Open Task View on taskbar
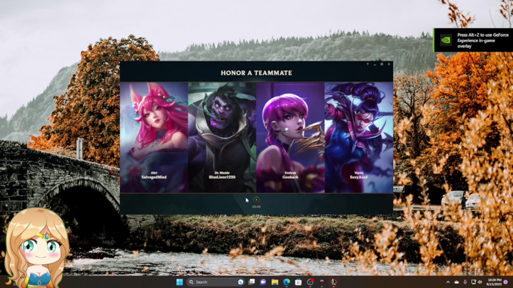The height and width of the screenshot is (288, 513). point(252,282)
